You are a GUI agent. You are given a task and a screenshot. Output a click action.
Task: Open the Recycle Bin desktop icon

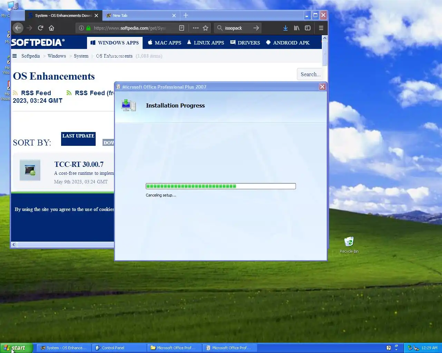tap(349, 245)
